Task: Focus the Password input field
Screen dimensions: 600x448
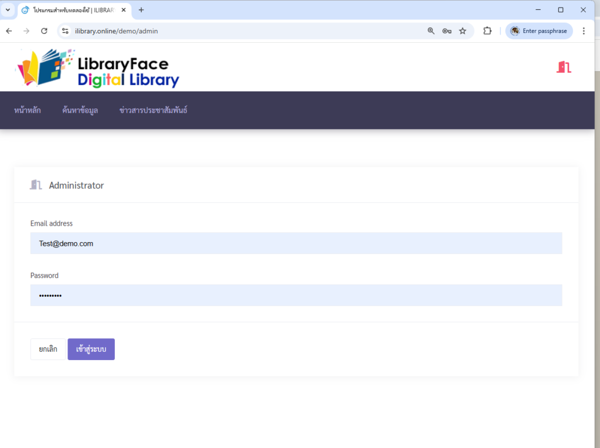Action: (x=296, y=296)
